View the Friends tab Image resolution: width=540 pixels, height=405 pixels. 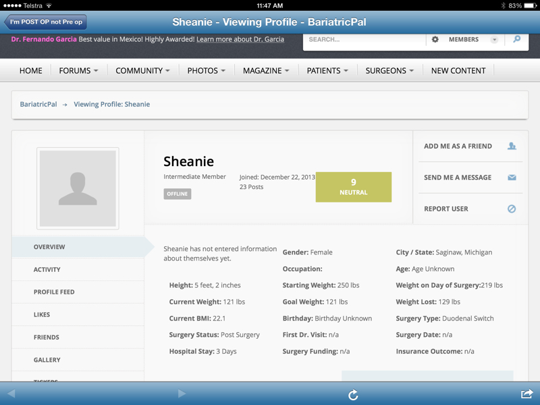pyautogui.click(x=78, y=337)
